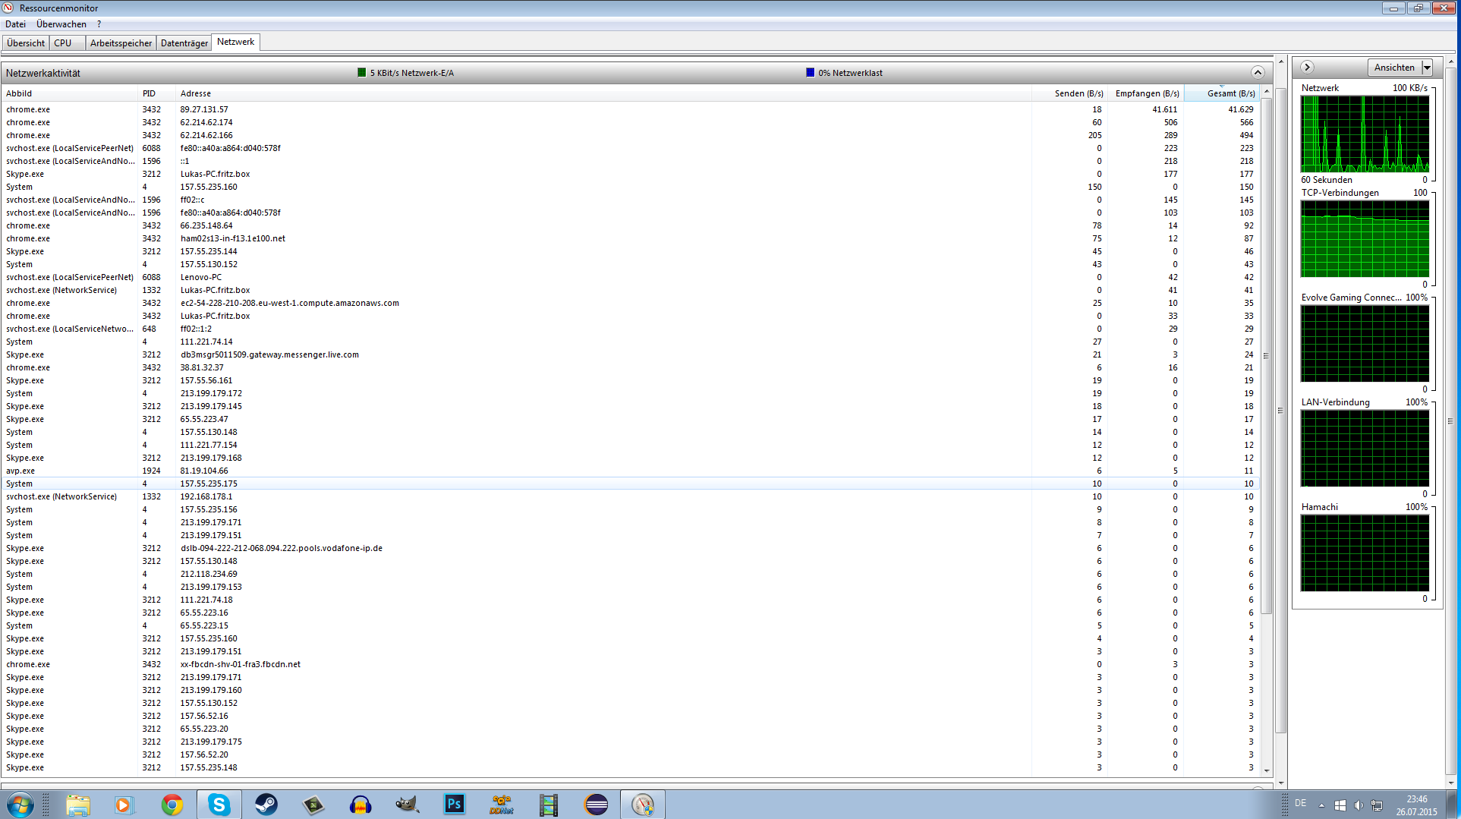Open the Ansichten dropdown arrow

click(x=1427, y=68)
